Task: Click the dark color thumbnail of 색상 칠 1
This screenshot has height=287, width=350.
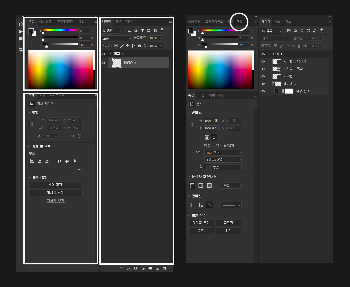Action: (277, 91)
